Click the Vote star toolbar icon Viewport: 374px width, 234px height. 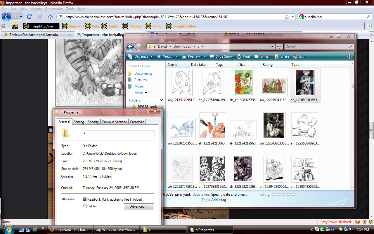click(88, 26)
